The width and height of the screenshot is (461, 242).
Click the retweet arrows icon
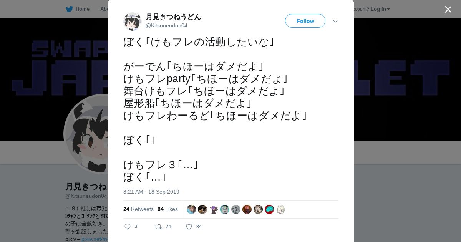coord(158,227)
